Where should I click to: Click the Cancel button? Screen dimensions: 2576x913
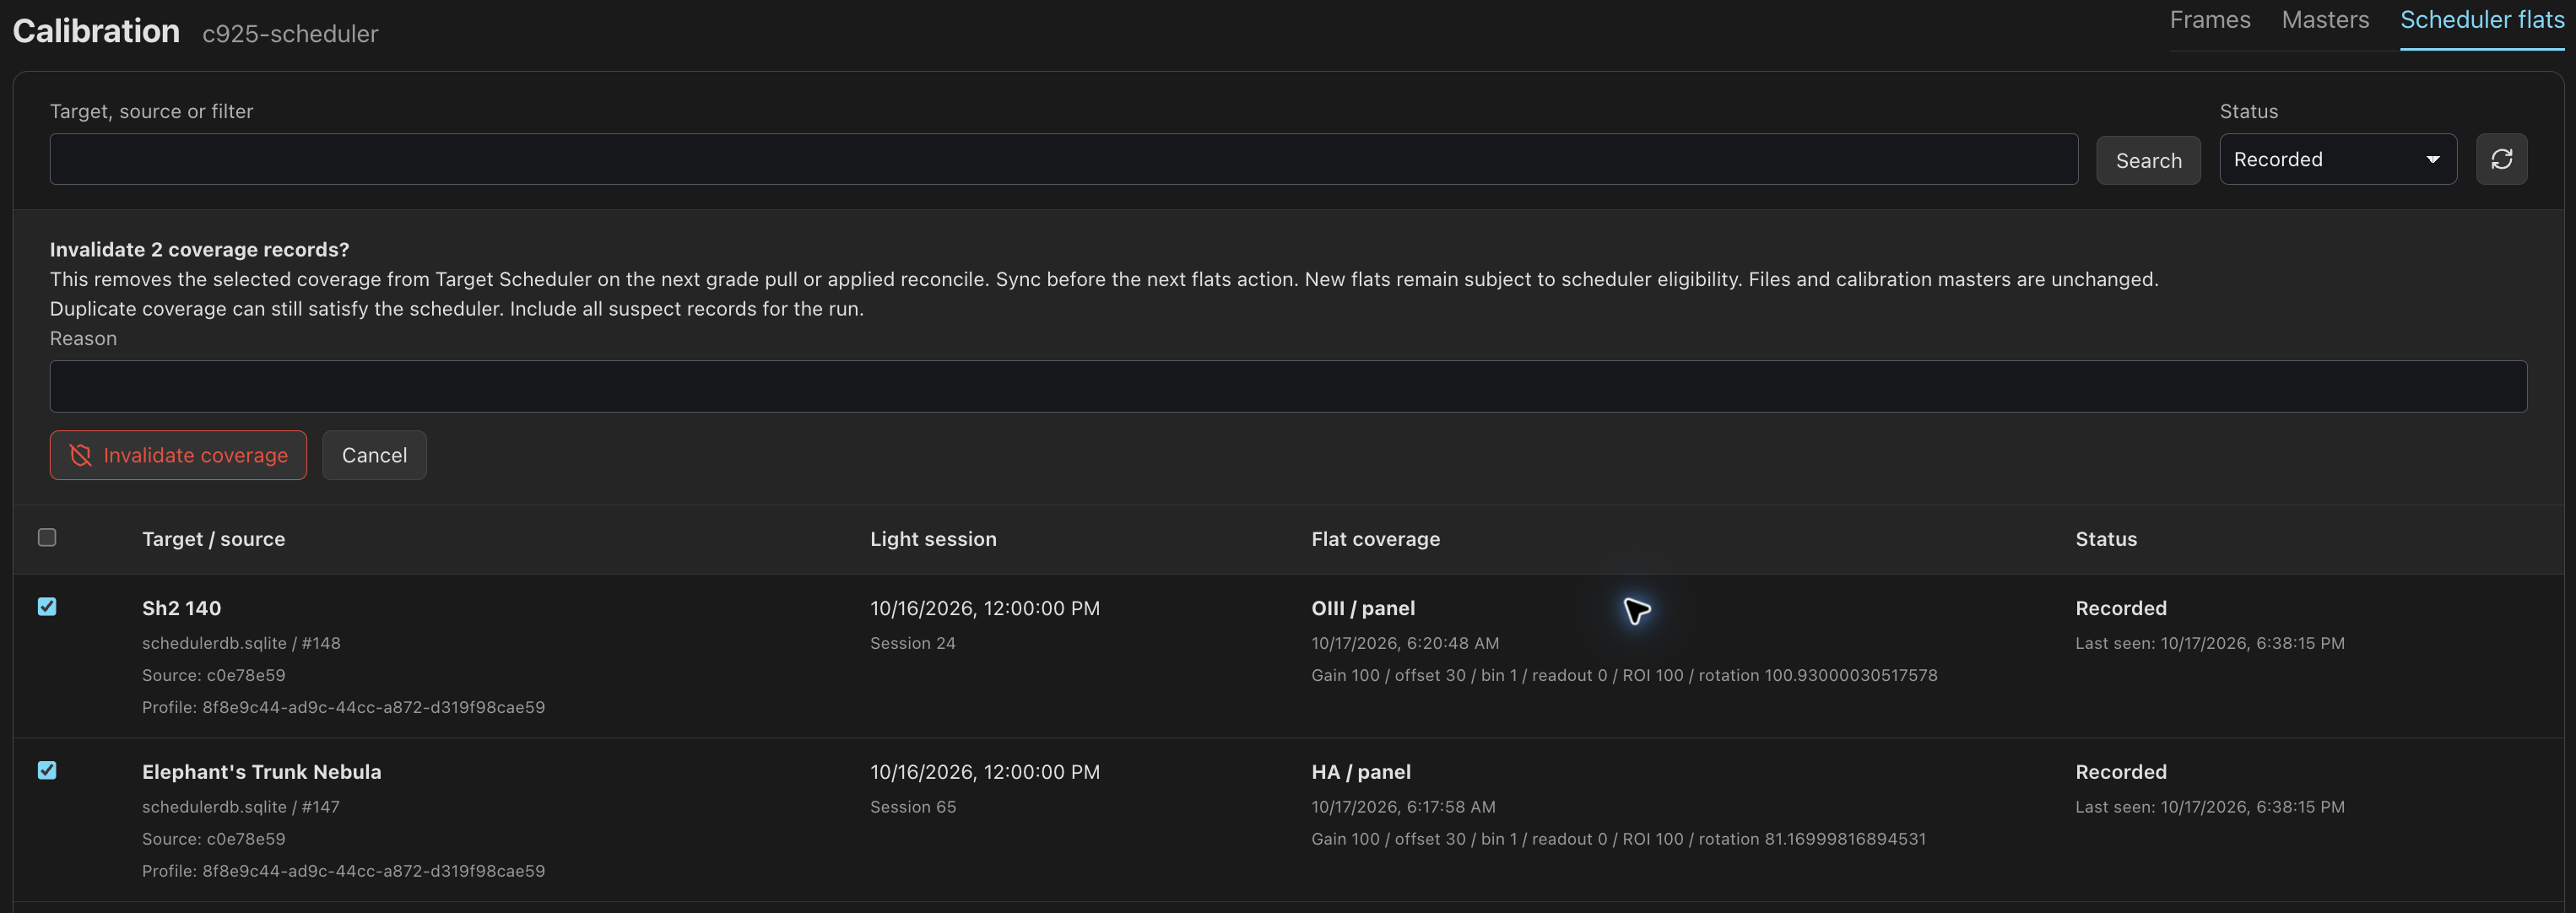[374, 455]
